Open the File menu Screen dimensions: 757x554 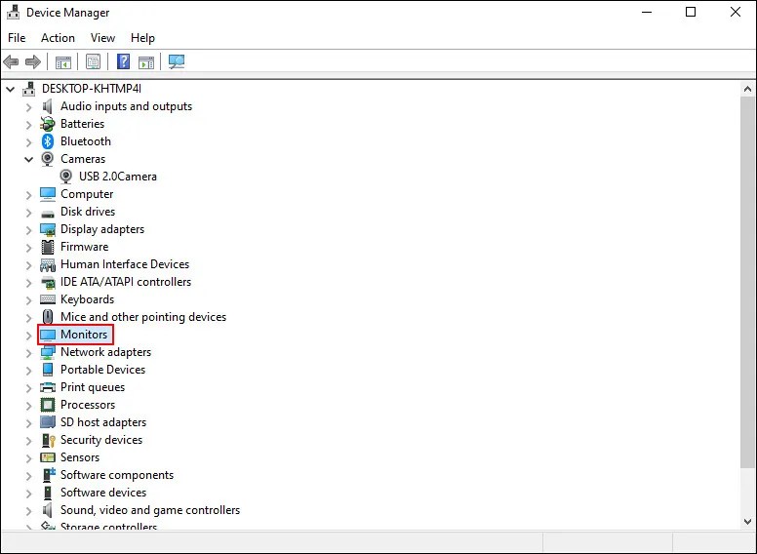pos(17,38)
